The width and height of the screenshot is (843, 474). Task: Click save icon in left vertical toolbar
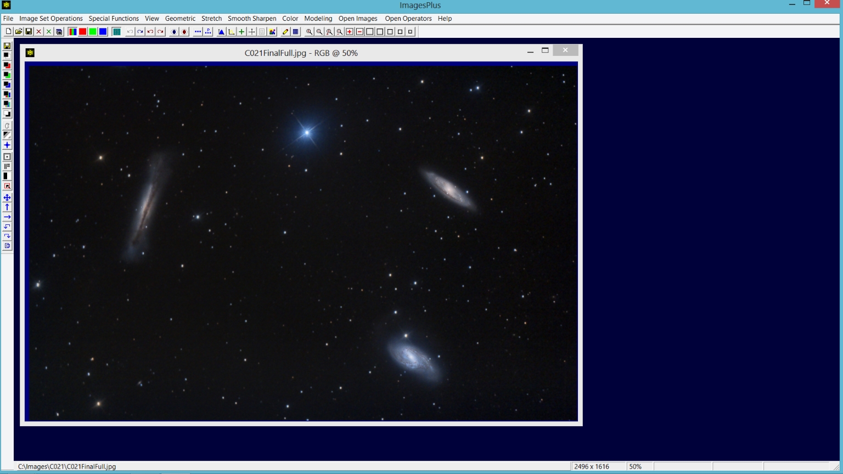coord(7,46)
